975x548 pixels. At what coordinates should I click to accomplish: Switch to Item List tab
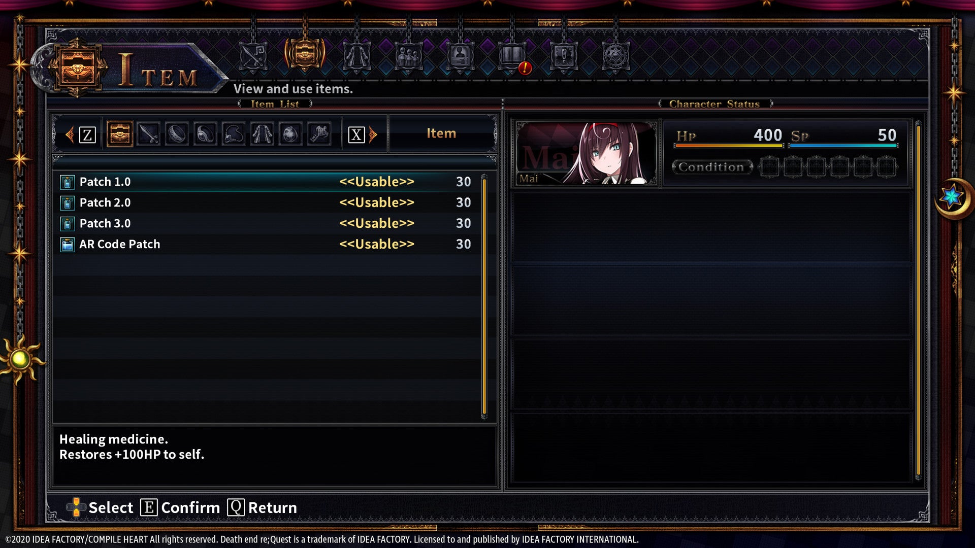coord(274,104)
